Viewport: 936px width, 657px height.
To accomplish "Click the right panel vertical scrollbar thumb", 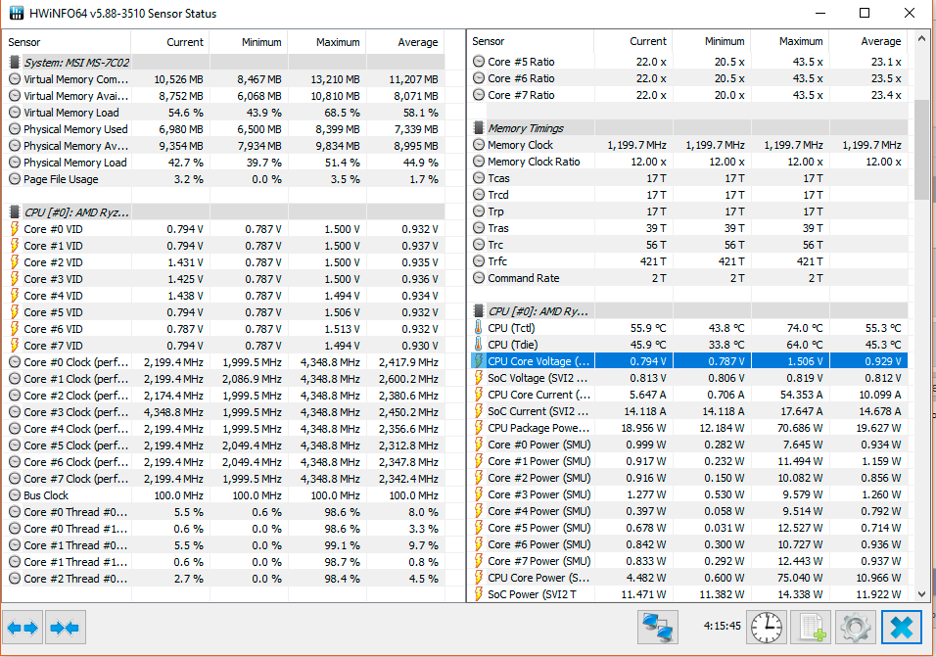I will [x=921, y=150].
